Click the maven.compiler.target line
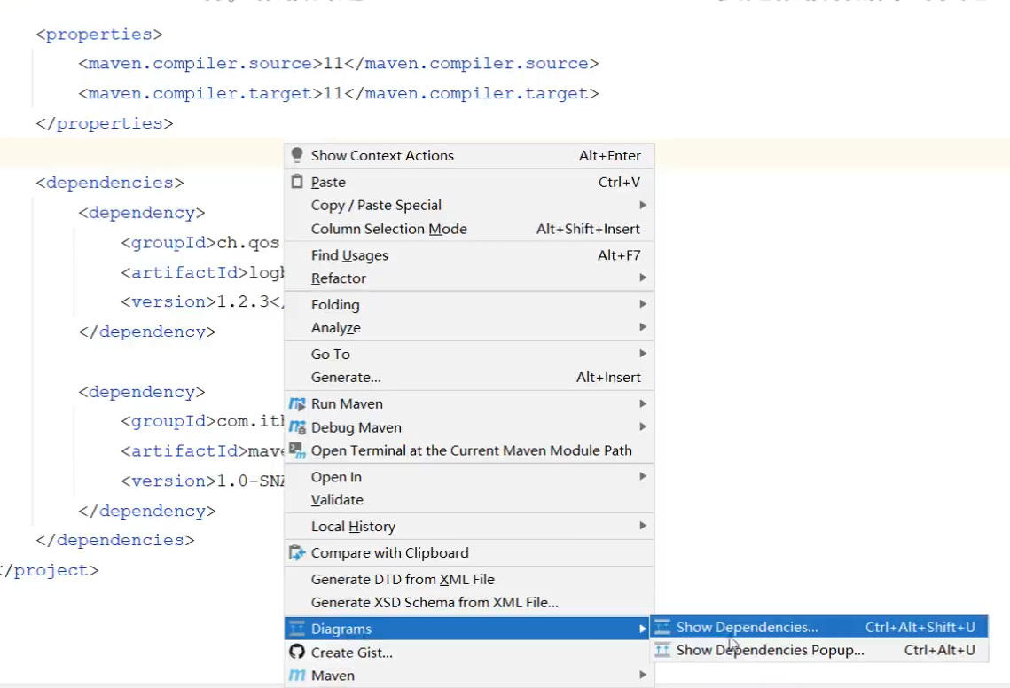This screenshot has height=688, width=1010. pyautogui.click(x=339, y=93)
